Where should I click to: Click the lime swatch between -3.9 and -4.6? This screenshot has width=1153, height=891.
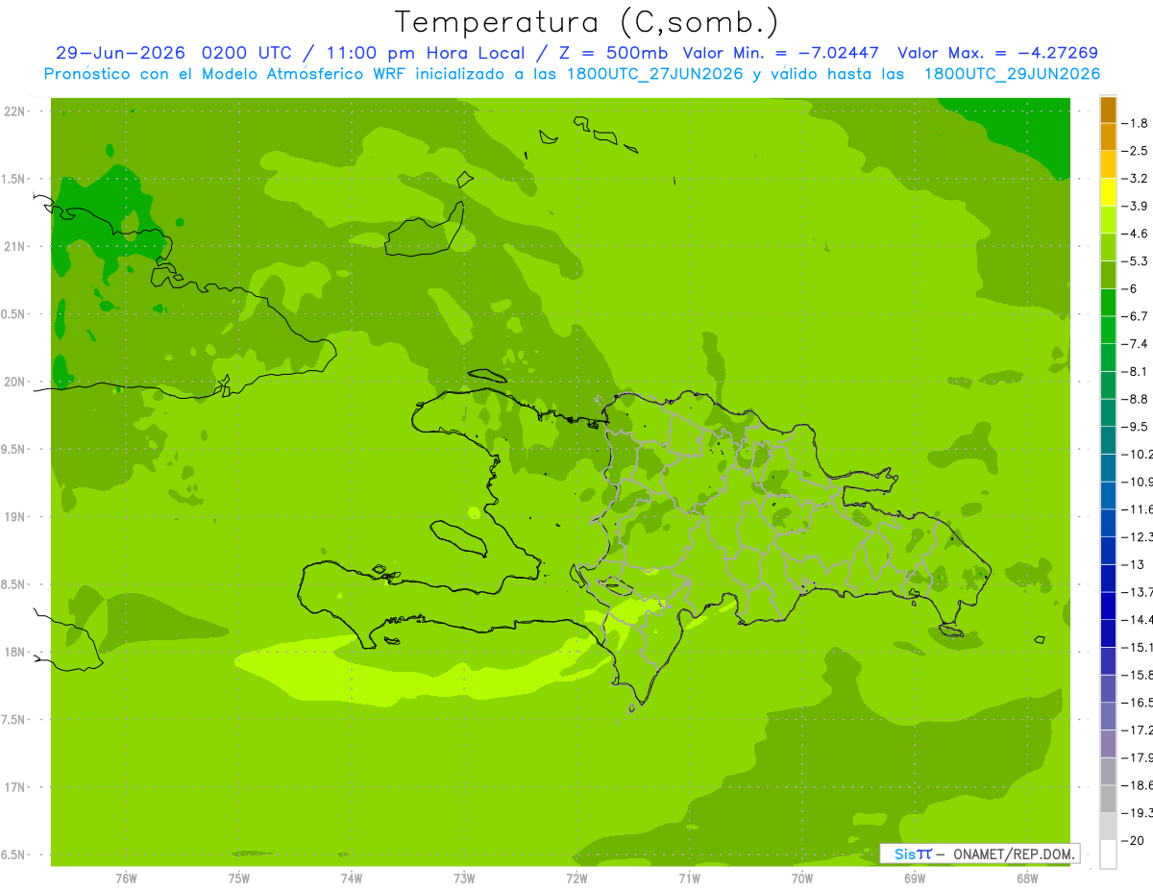pos(1108,220)
